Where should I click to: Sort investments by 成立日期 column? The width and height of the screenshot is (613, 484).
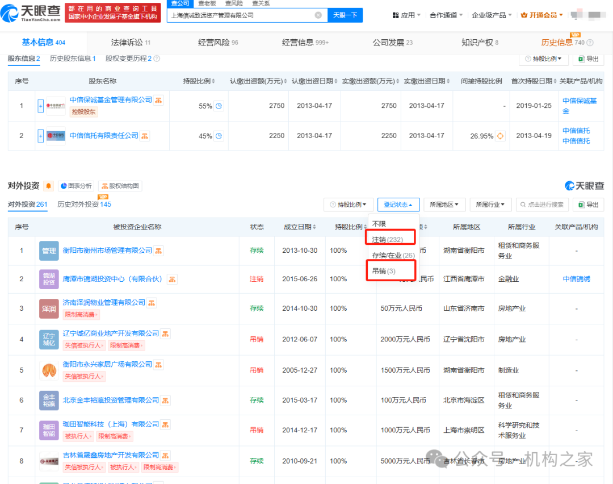(x=300, y=227)
